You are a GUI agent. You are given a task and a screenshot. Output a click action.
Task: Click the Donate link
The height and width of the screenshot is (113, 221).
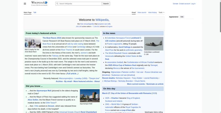175,4
